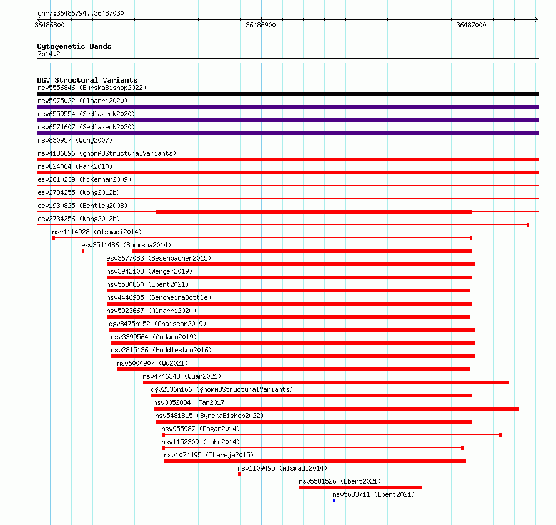Image resolution: width=556 pixels, height=525 pixels.
Task: Select nsv5633711 (Ebert2021) label
Action: 374,494
